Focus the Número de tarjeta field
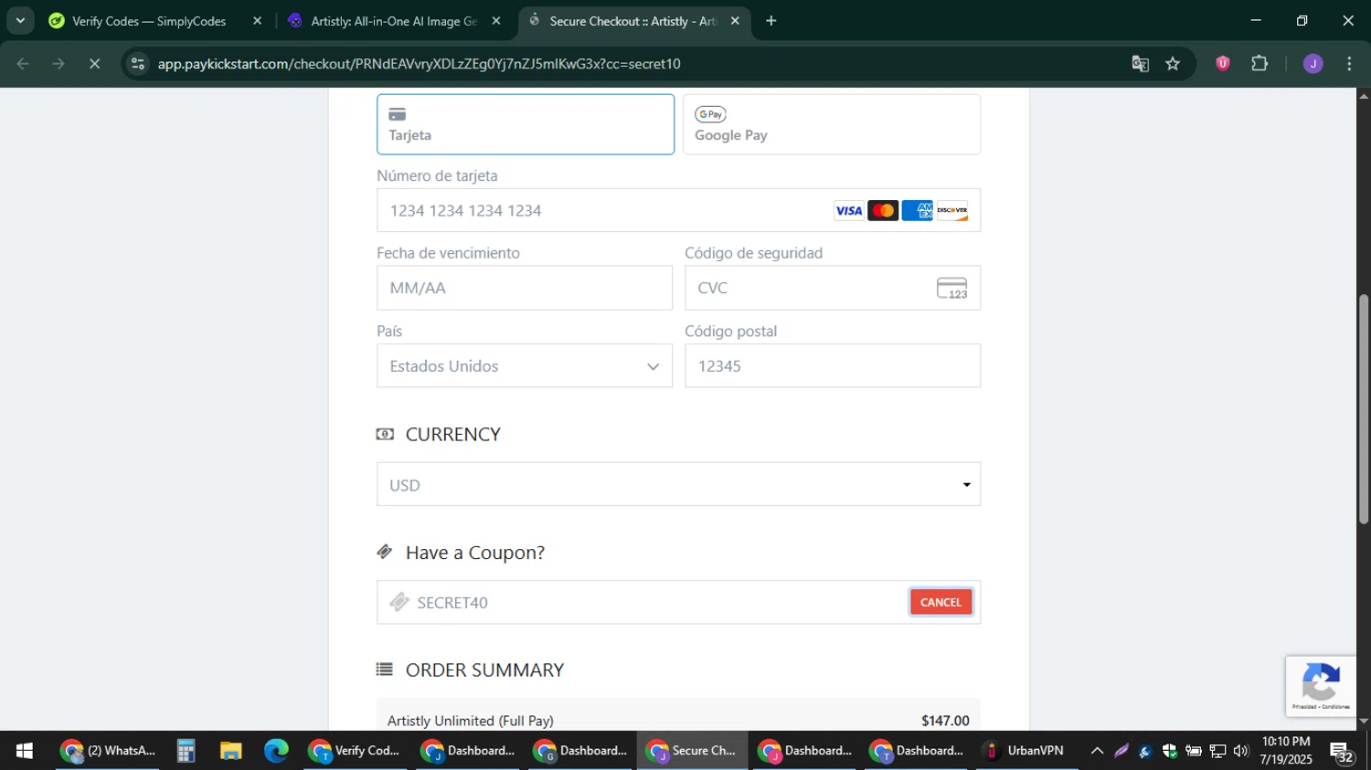 [x=678, y=210]
